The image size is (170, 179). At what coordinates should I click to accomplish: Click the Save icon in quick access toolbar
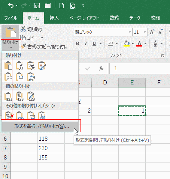tap(37, 6)
